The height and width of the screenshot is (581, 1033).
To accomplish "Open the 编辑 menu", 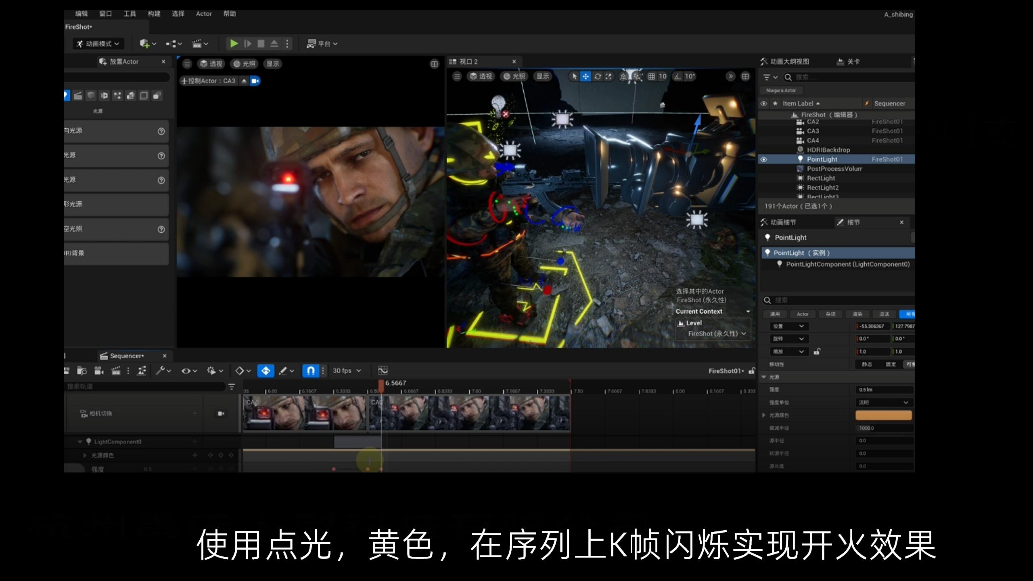I will pyautogui.click(x=81, y=14).
